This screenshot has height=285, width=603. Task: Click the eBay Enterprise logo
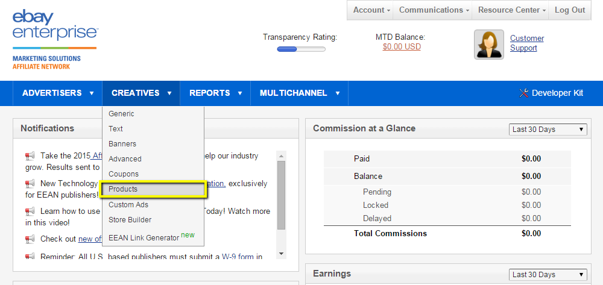[x=55, y=40]
